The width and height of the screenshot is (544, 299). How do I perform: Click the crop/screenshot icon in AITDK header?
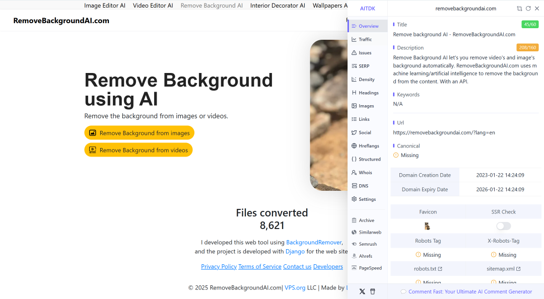tap(519, 9)
